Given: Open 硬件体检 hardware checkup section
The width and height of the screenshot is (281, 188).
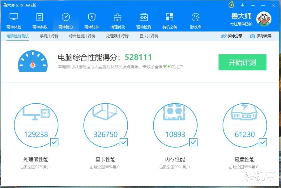Looking at the screenshot, I should pos(14,21).
